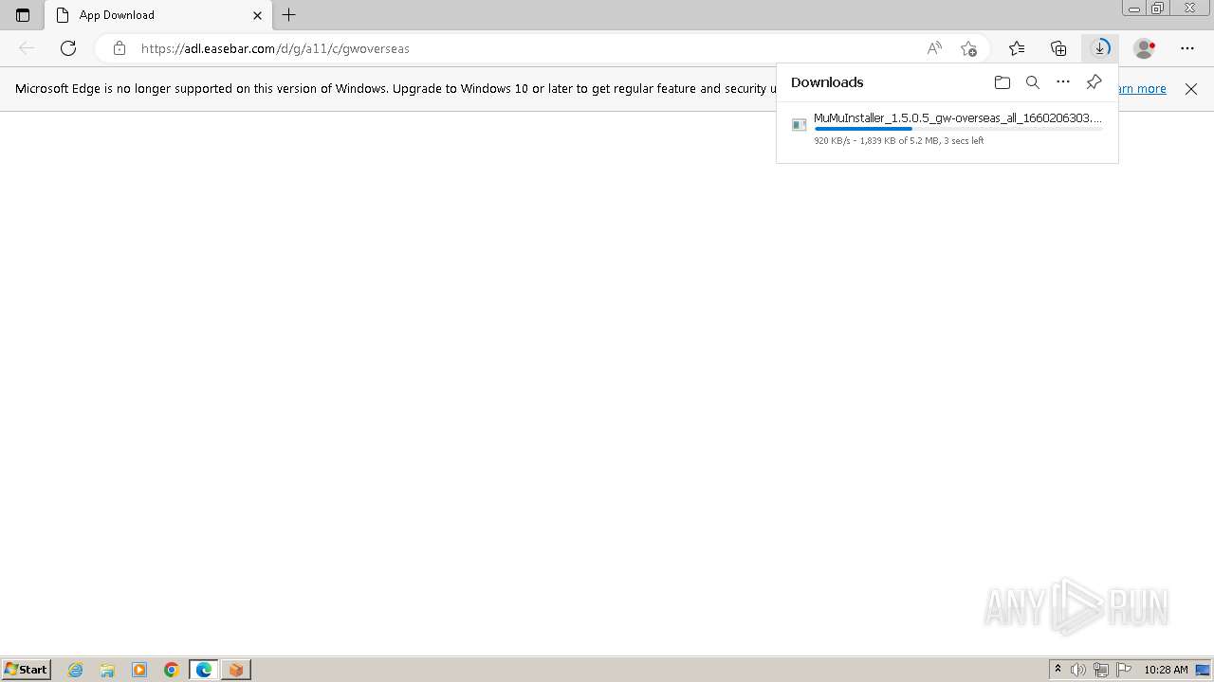Click the 10:28 AM clock
1214x682 pixels.
[1166, 670]
